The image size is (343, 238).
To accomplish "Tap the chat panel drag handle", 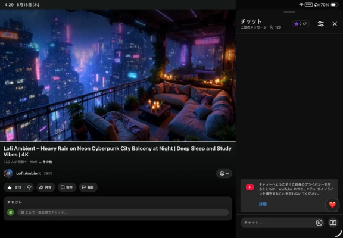I will [x=289, y=12].
